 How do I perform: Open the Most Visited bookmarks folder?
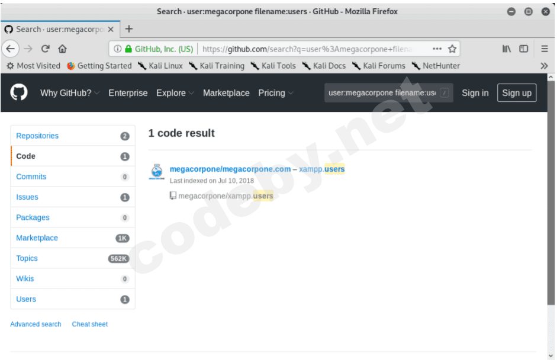(x=34, y=66)
